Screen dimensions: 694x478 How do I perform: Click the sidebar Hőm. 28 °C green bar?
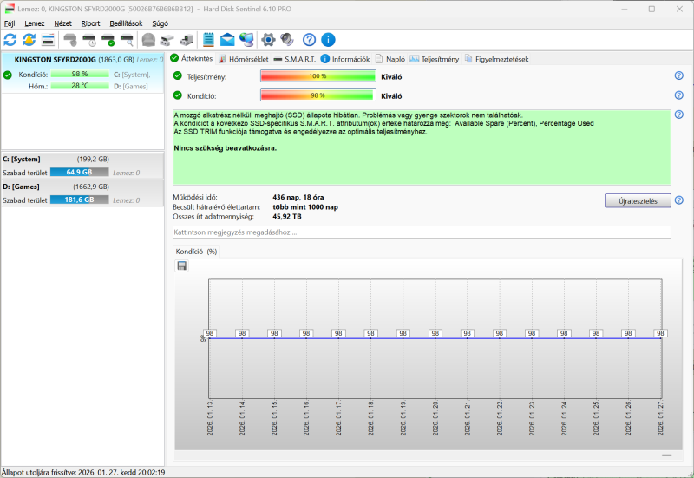[80, 86]
